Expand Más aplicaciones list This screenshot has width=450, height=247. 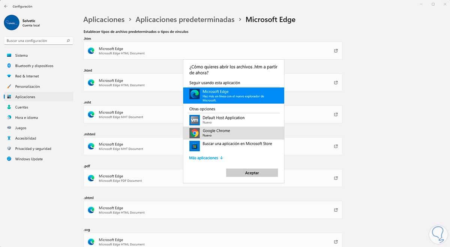pos(206,158)
